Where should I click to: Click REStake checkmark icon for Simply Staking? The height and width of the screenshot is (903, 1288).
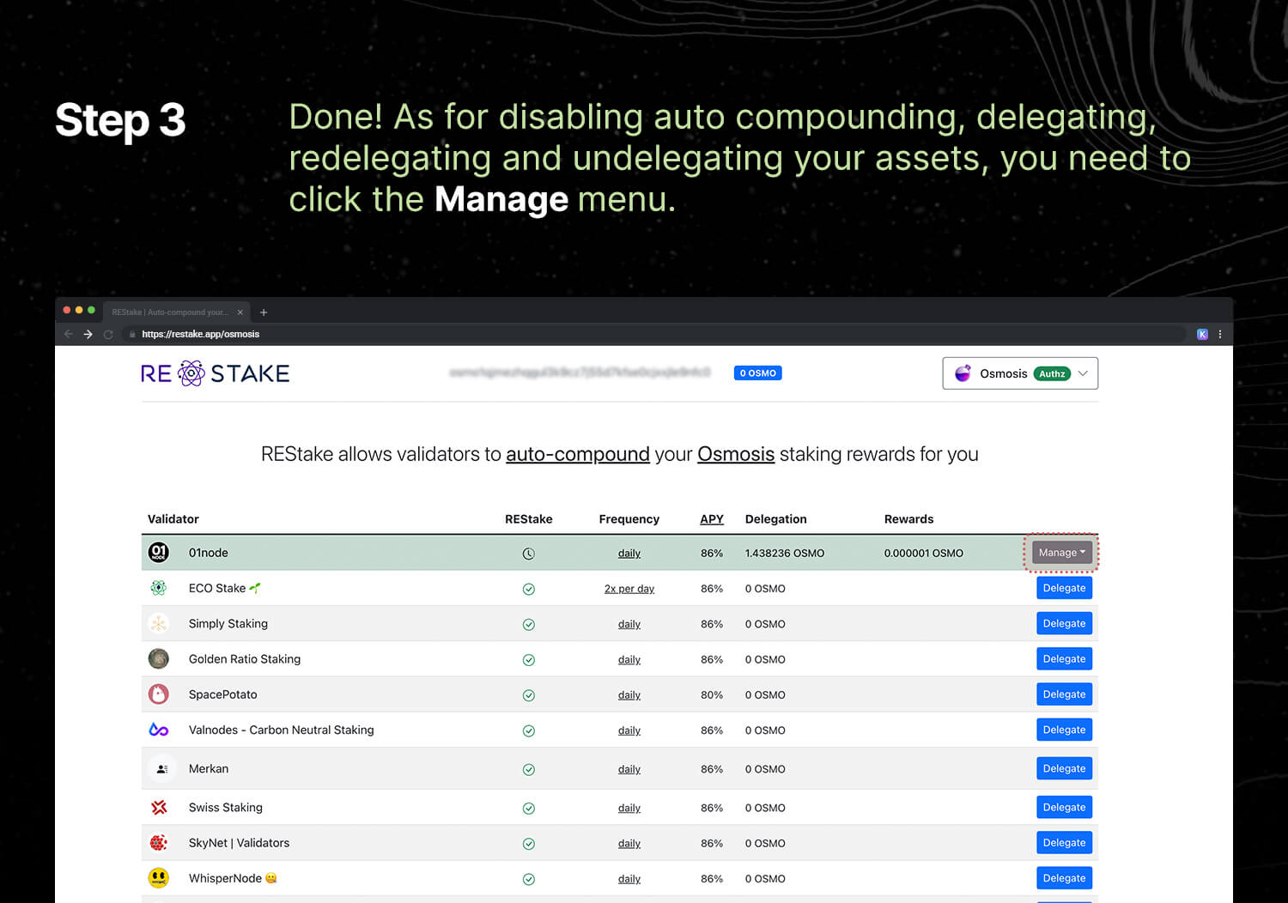point(529,624)
